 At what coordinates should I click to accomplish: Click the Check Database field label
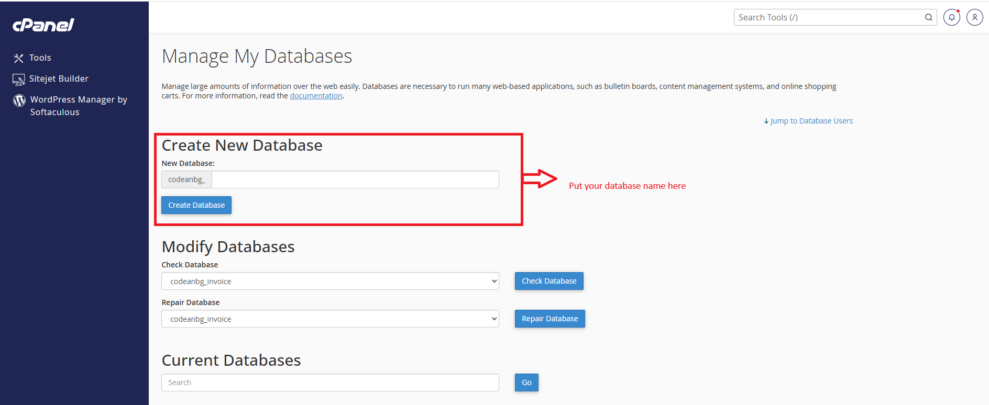click(x=190, y=265)
